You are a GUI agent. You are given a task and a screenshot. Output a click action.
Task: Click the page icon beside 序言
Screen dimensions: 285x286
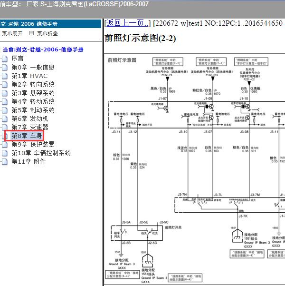(4, 59)
